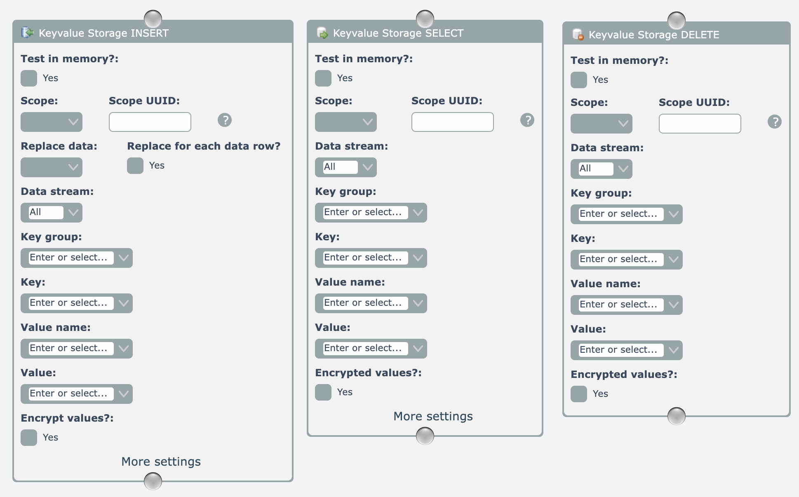Image resolution: width=799 pixels, height=497 pixels.
Task: Click the bottom connector of SELECT module
Action: click(425, 436)
